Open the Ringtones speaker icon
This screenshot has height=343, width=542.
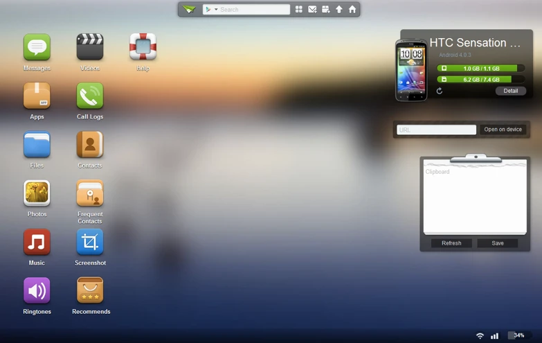(37, 291)
